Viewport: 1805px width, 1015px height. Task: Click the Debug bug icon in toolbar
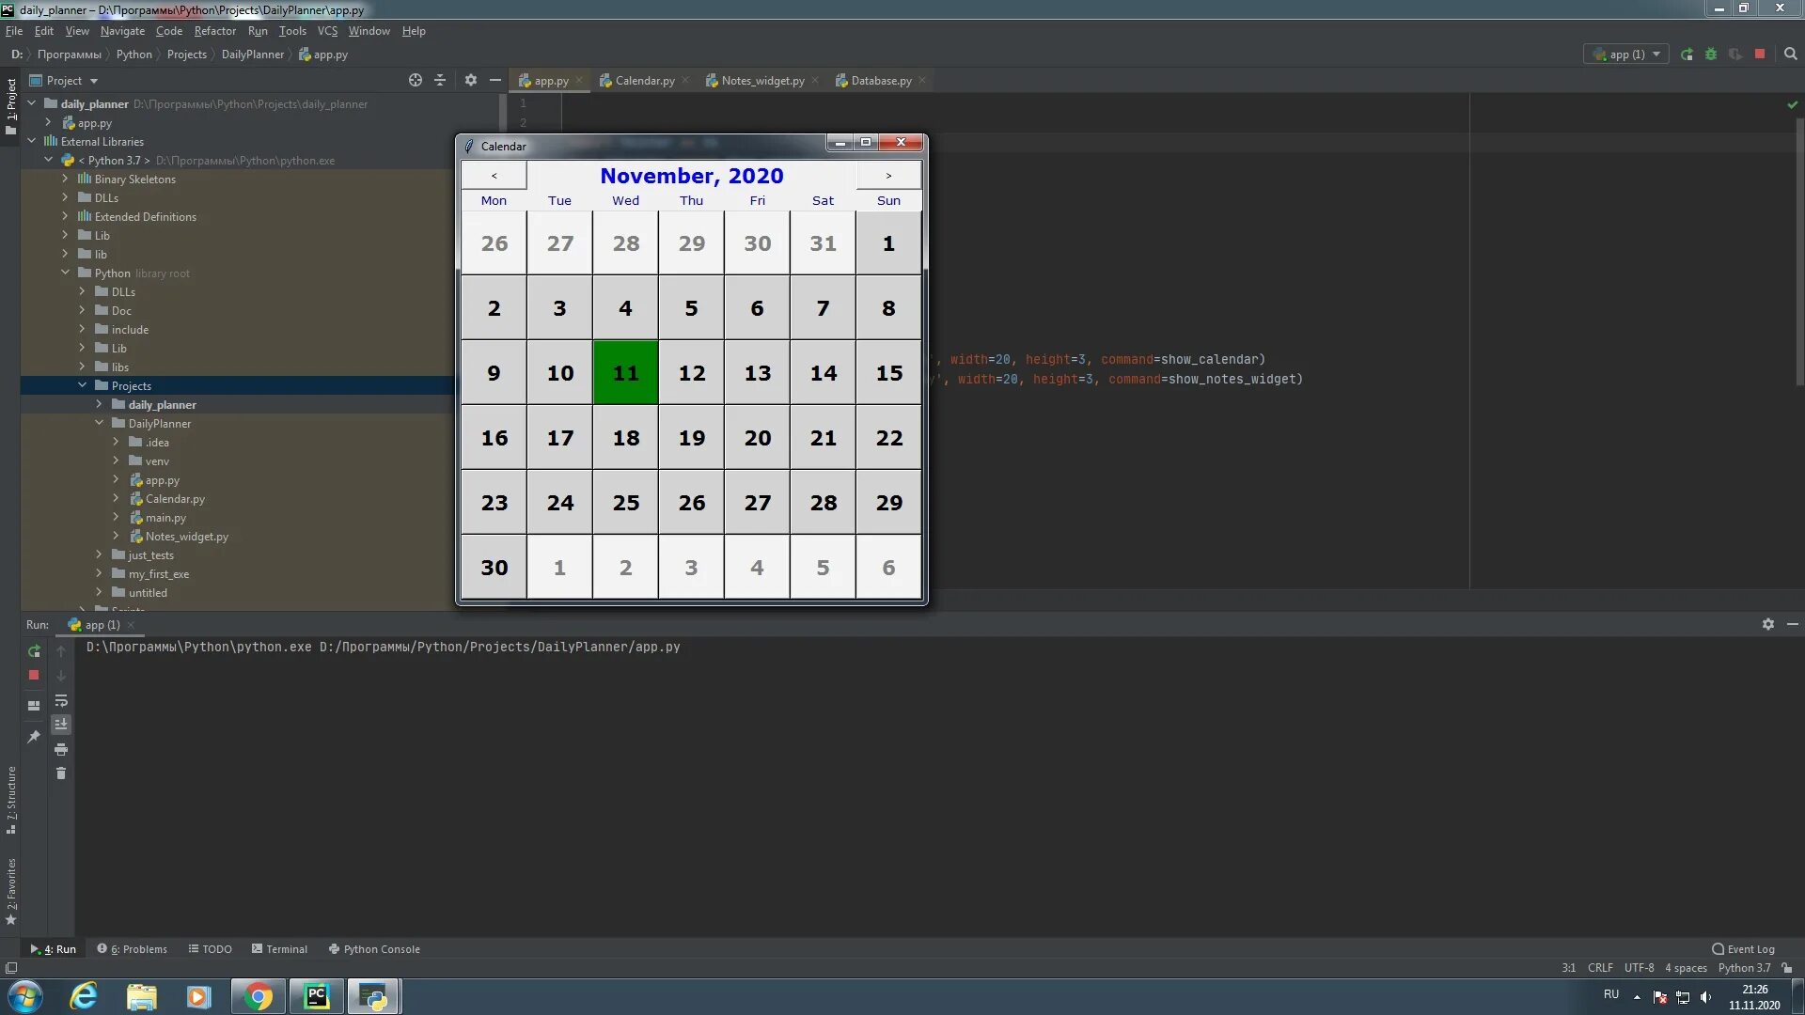tap(1711, 55)
